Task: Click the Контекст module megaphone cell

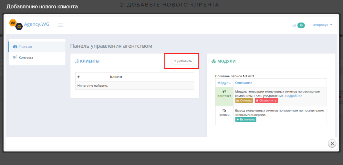Action: (224, 97)
